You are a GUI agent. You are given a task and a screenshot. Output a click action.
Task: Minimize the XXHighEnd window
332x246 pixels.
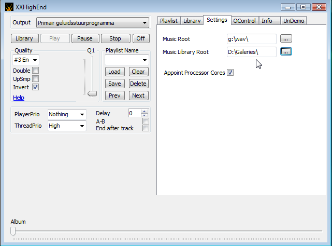[x=288, y=7]
